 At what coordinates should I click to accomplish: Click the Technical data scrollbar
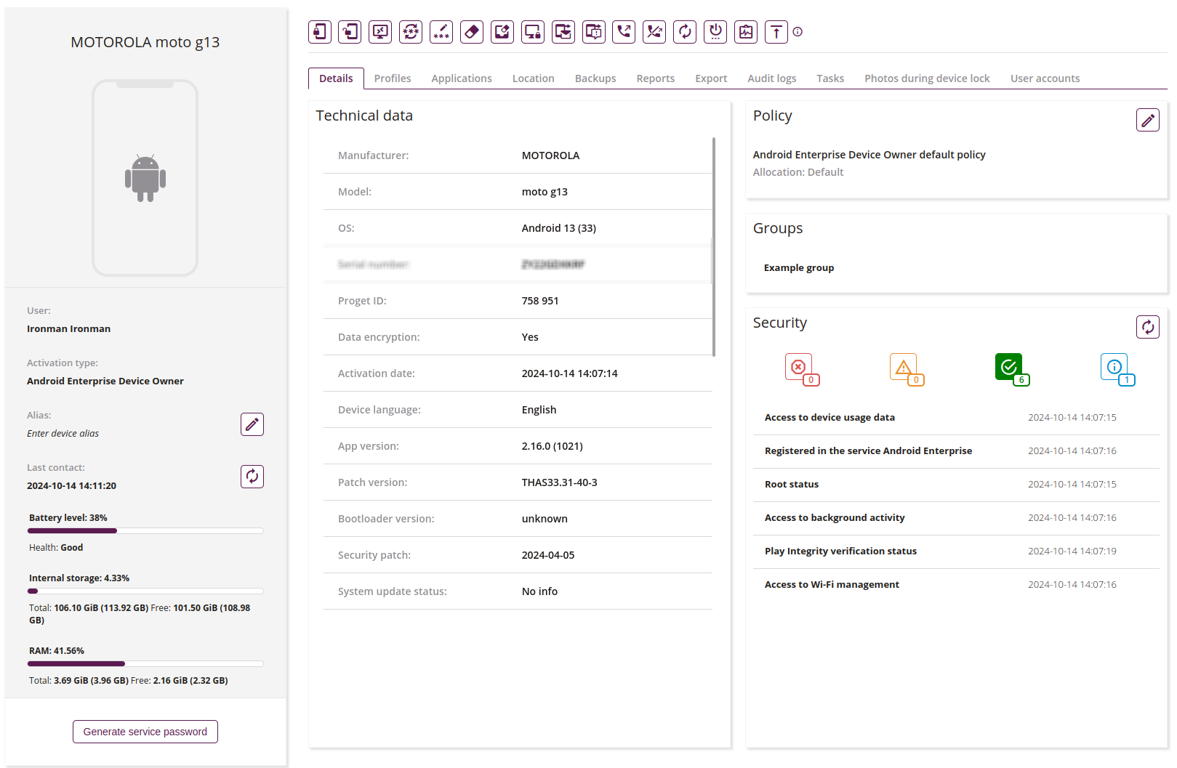point(714,247)
